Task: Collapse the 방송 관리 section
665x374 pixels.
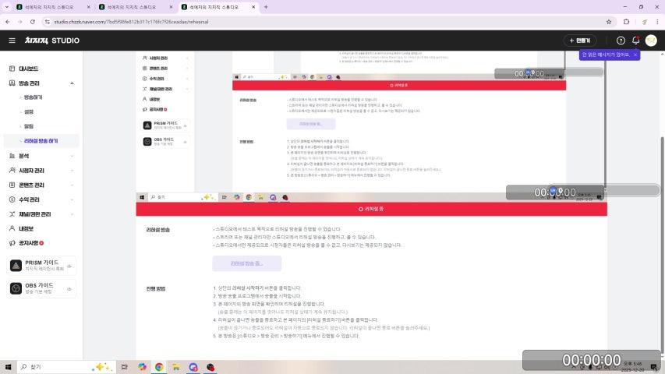Action: pos(72,83)
